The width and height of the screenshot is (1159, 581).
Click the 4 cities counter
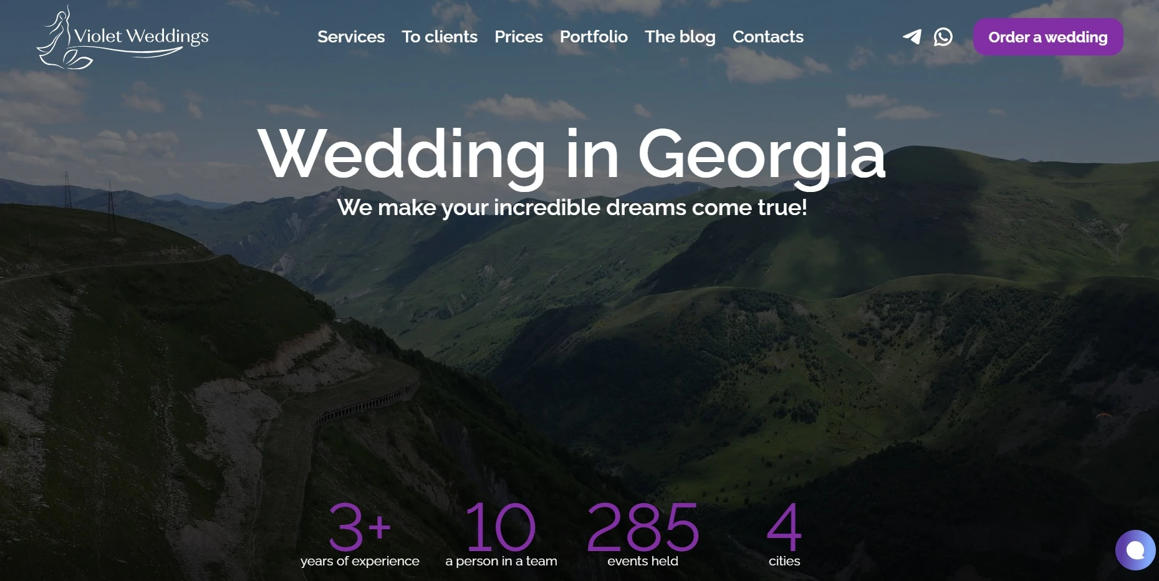point(784,527)
